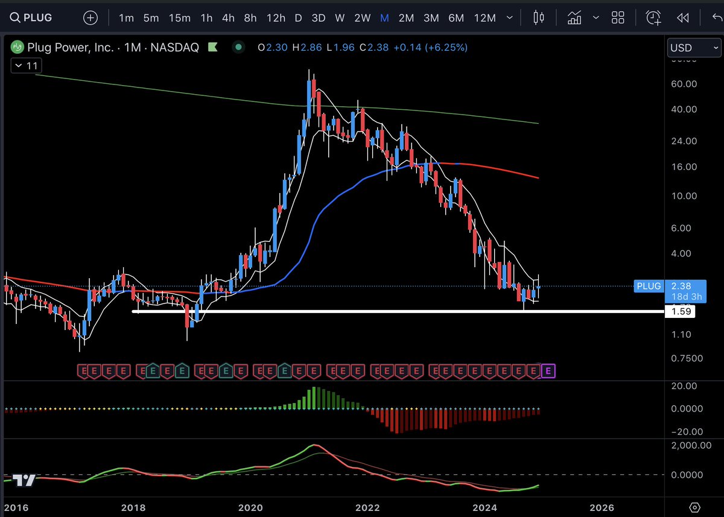
Task: Click the 20.00 histogram scale label
Action: 684,386
